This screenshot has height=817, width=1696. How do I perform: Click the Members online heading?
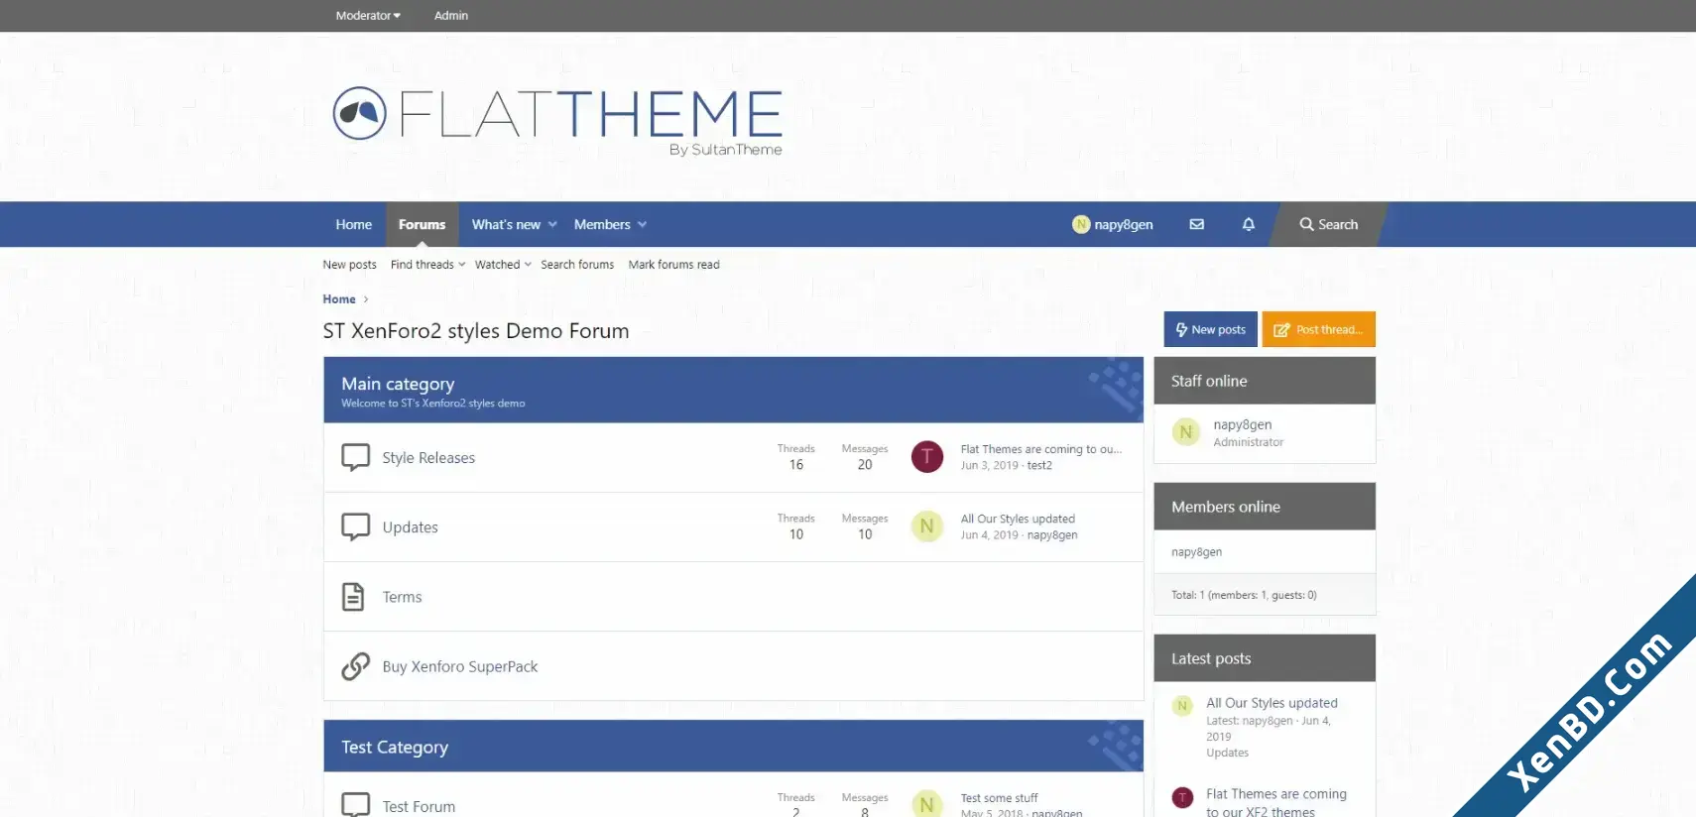(1226, 507)
